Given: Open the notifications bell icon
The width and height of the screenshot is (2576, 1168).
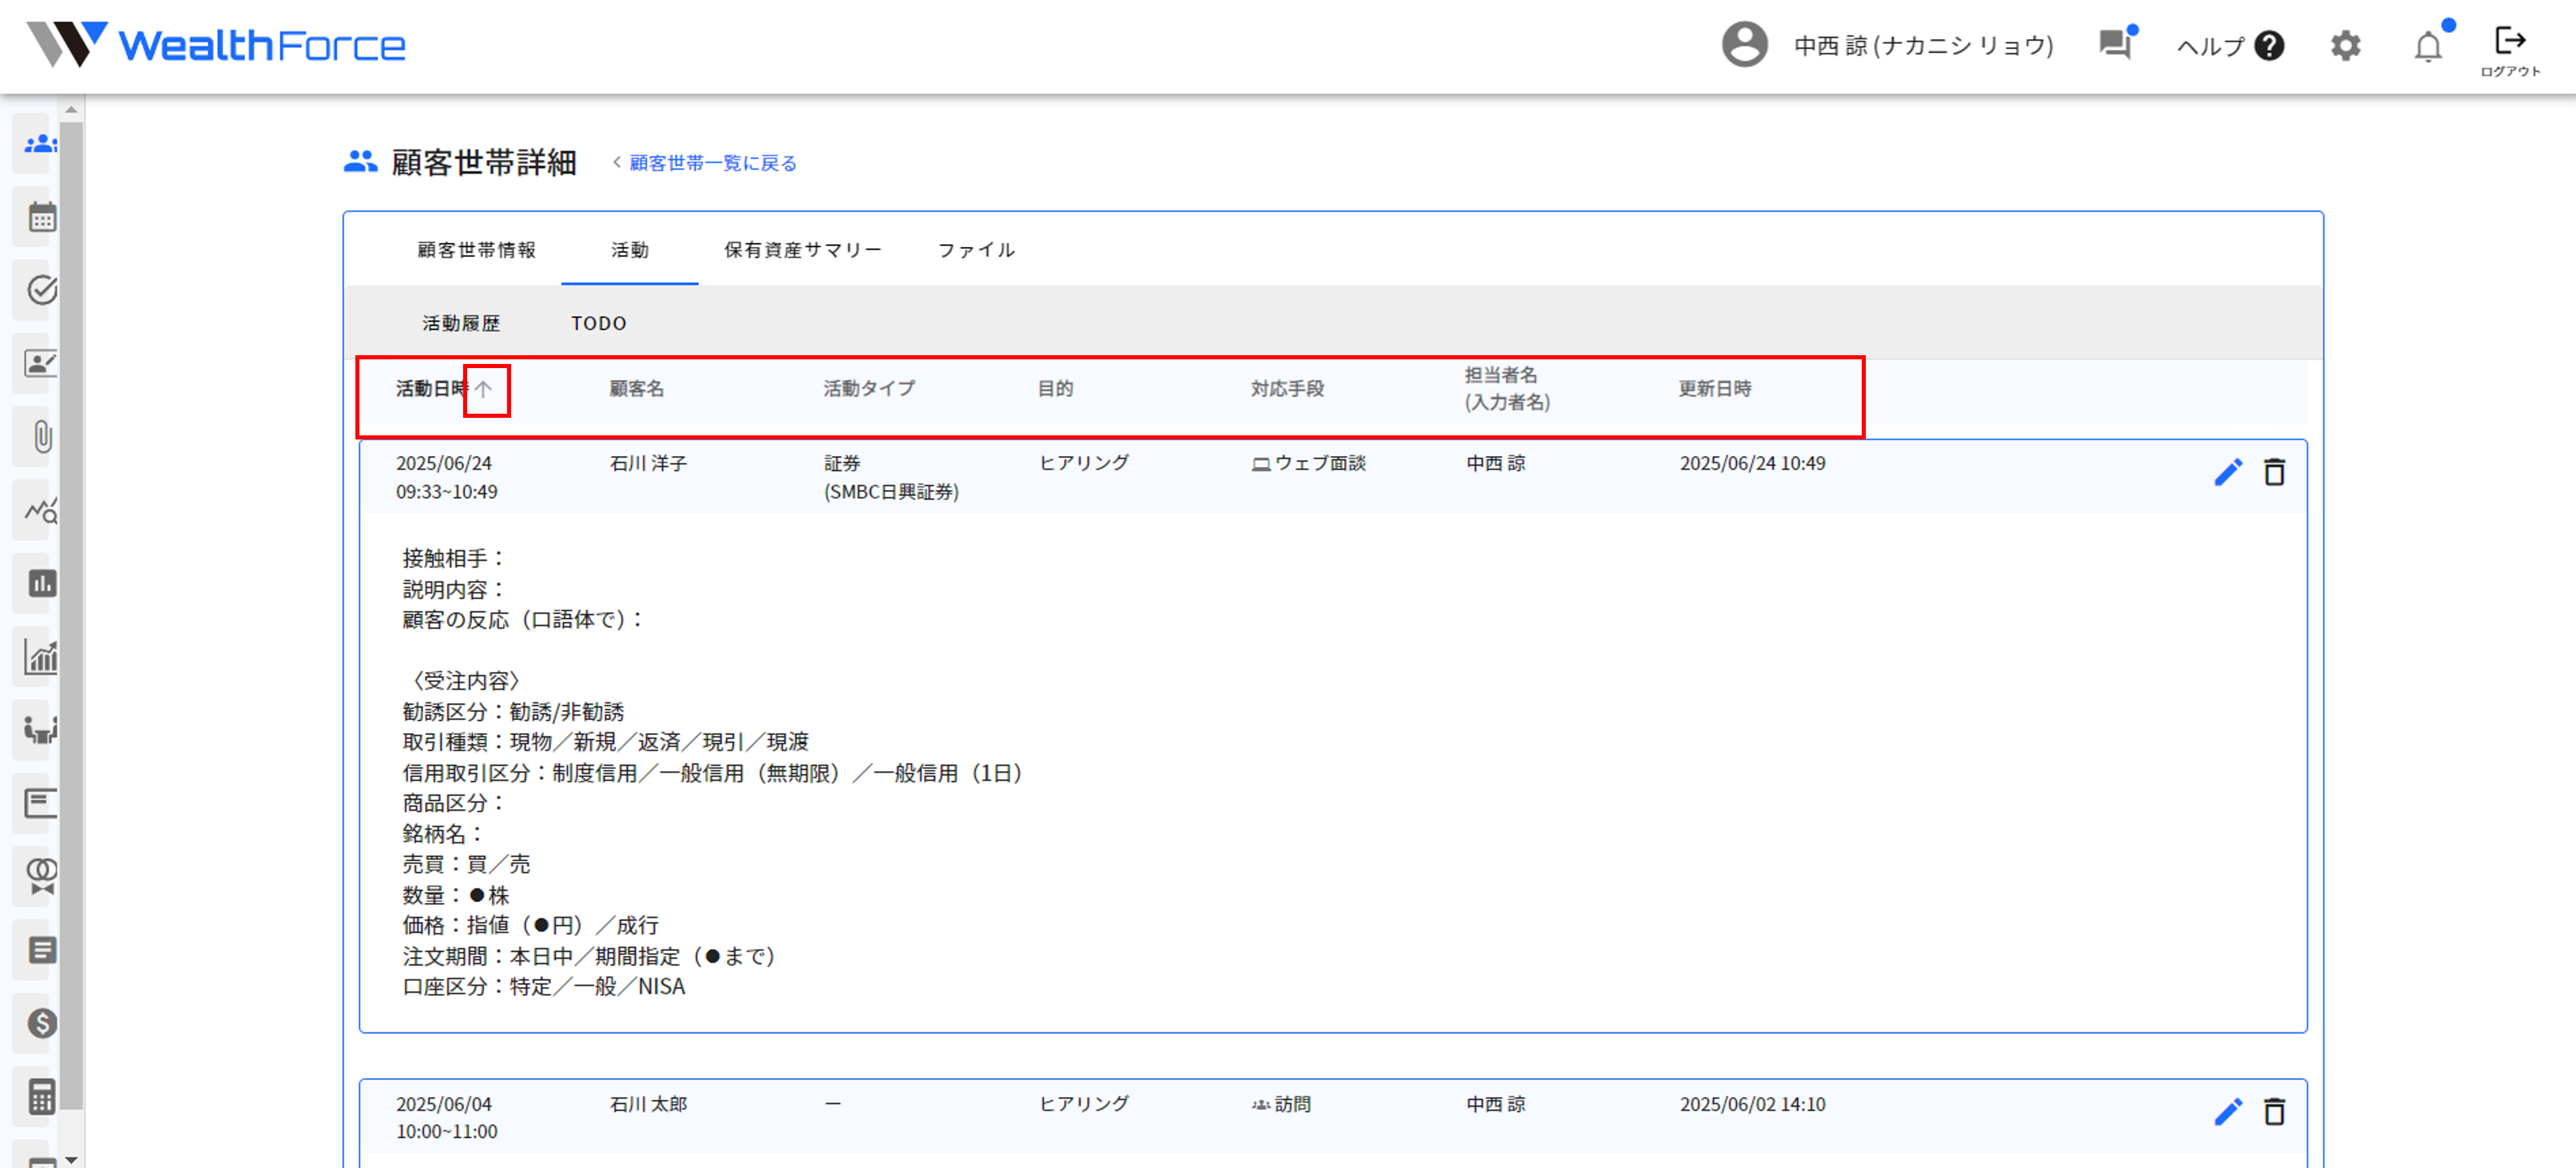Looking at the screenshot, I should tap(2428, 46).
